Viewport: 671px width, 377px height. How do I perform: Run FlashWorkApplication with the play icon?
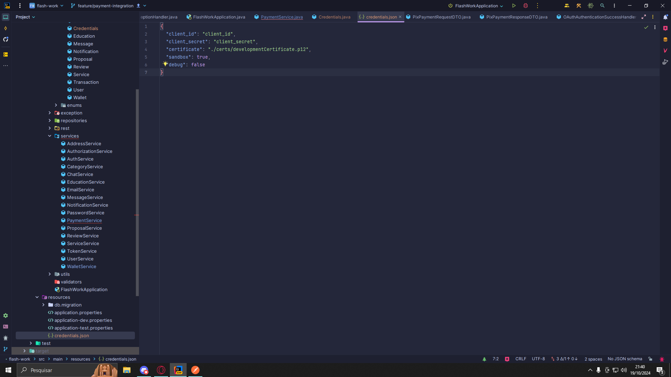(514, 6)
